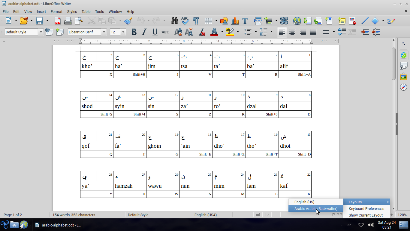Open the Find & Replace dialog
Screen dimensions: 410x231
174,21
